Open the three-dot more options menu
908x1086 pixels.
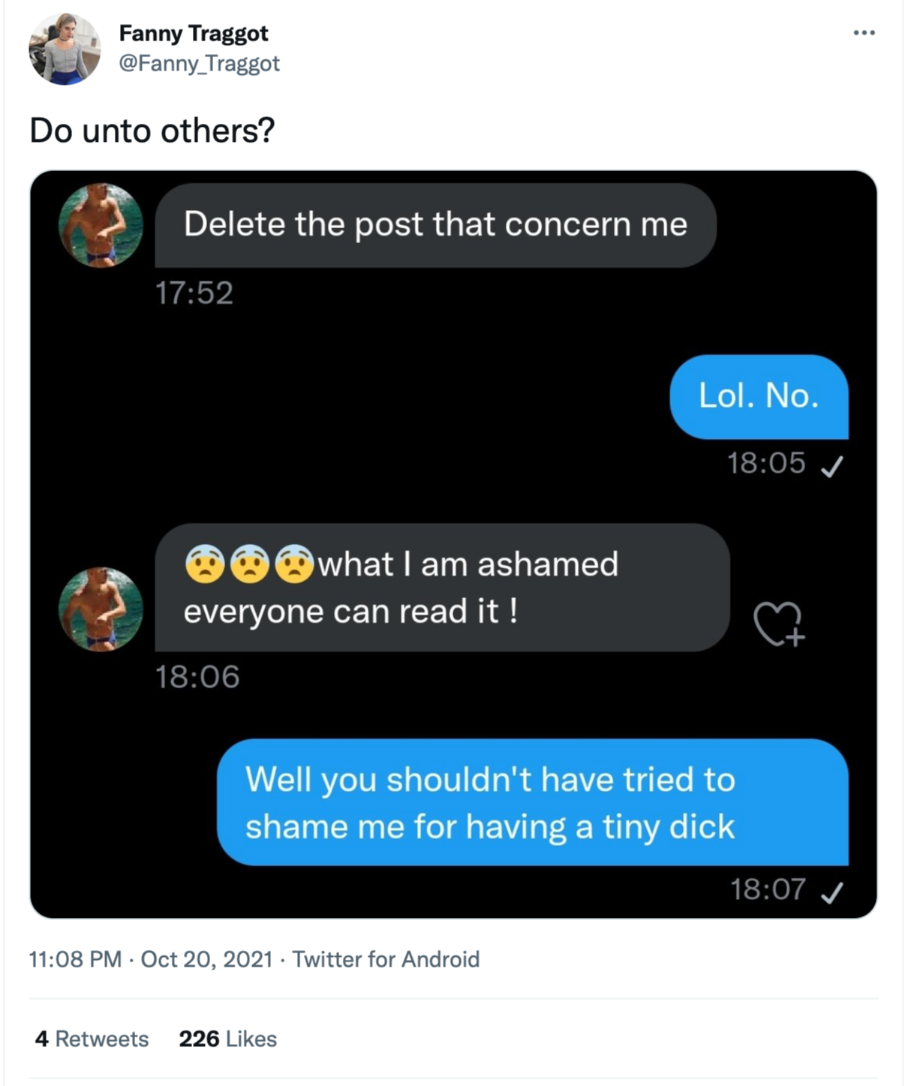click(x=864, y=33)
